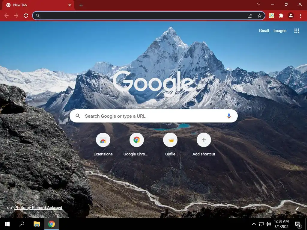
Task: Go back using the back arrow
Action: tap(7, 16)
